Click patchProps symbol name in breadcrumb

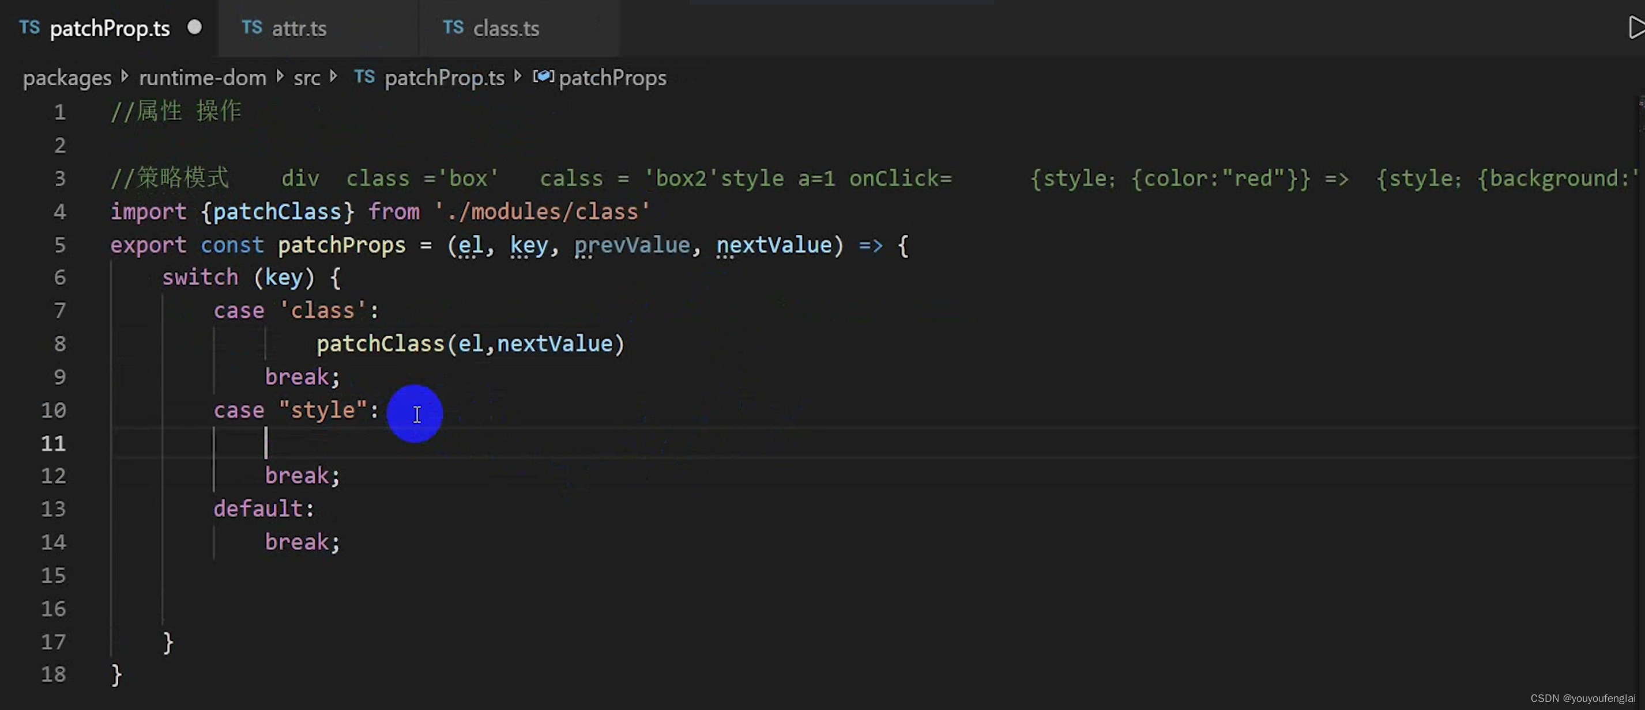tap(612, 78)
